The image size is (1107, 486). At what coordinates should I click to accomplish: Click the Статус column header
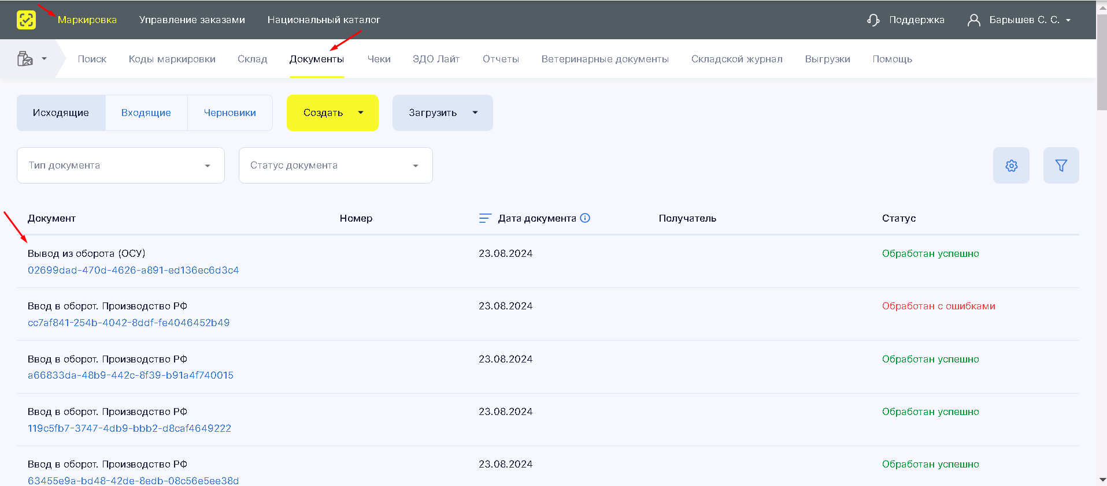click(899, 218)
